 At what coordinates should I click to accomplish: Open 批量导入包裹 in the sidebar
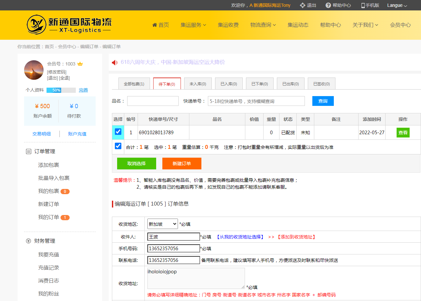[x=54, y=178]
